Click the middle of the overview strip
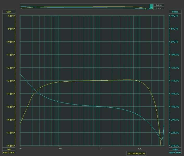This screenshot has height=156, width=184. point(86,7)
